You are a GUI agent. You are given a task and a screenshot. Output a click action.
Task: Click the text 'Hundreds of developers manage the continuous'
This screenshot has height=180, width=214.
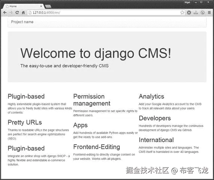171,126
